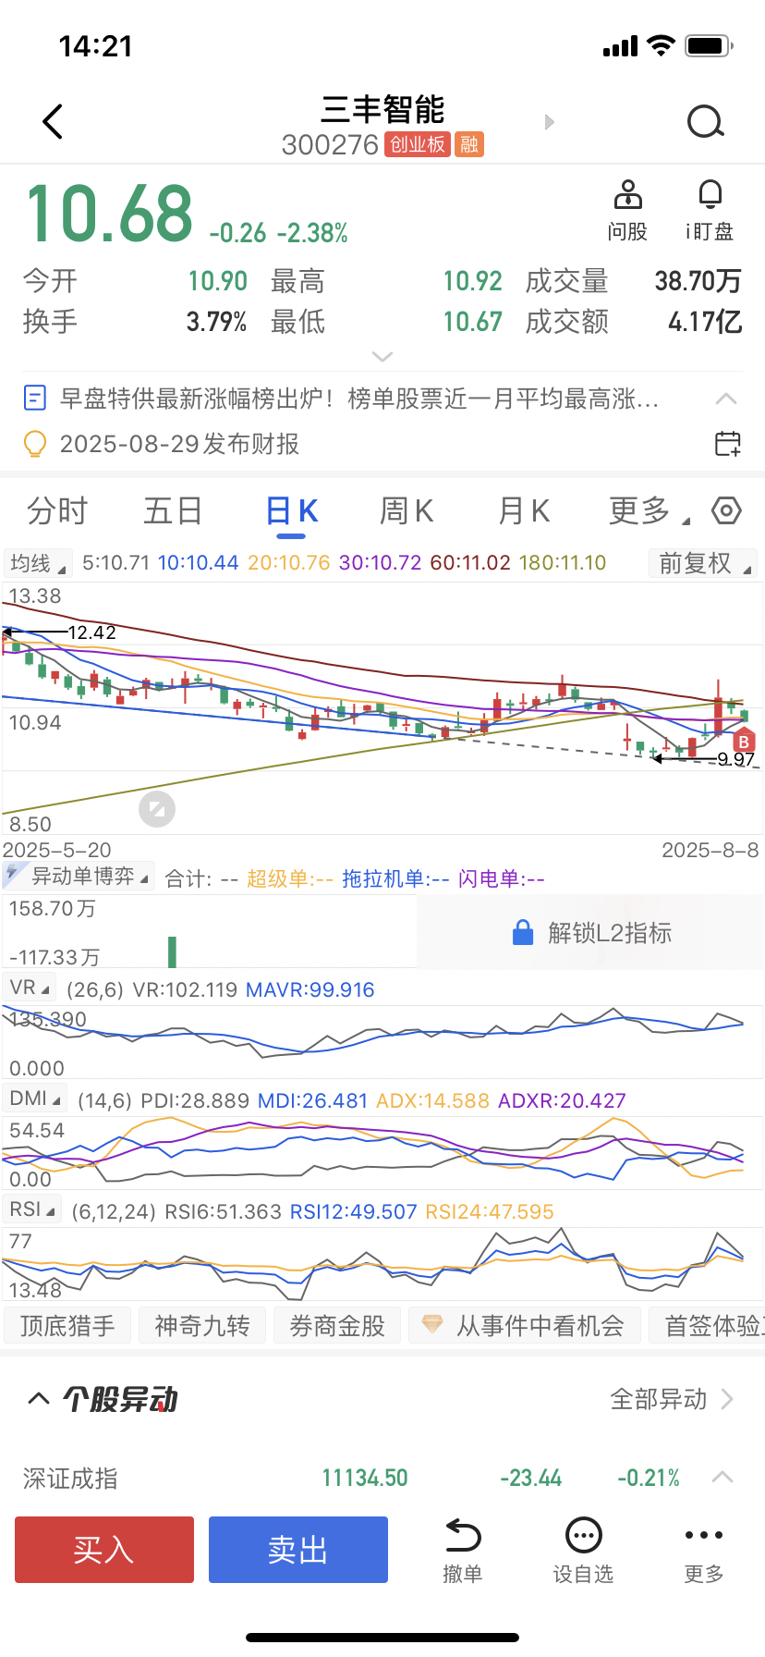The width and height of the screenshot is (765, 1657).
Task: Switch to 五日 chart tab
Action: coord(173,510)
